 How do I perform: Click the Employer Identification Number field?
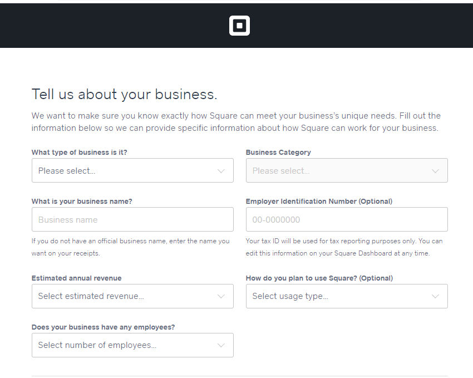click(347, 219)
